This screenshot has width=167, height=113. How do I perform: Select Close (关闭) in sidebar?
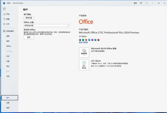pyautogui.click(x=8, y=76)
